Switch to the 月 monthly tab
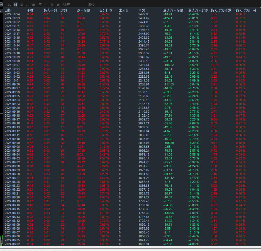The image size is (261, 251). point(28,4)
